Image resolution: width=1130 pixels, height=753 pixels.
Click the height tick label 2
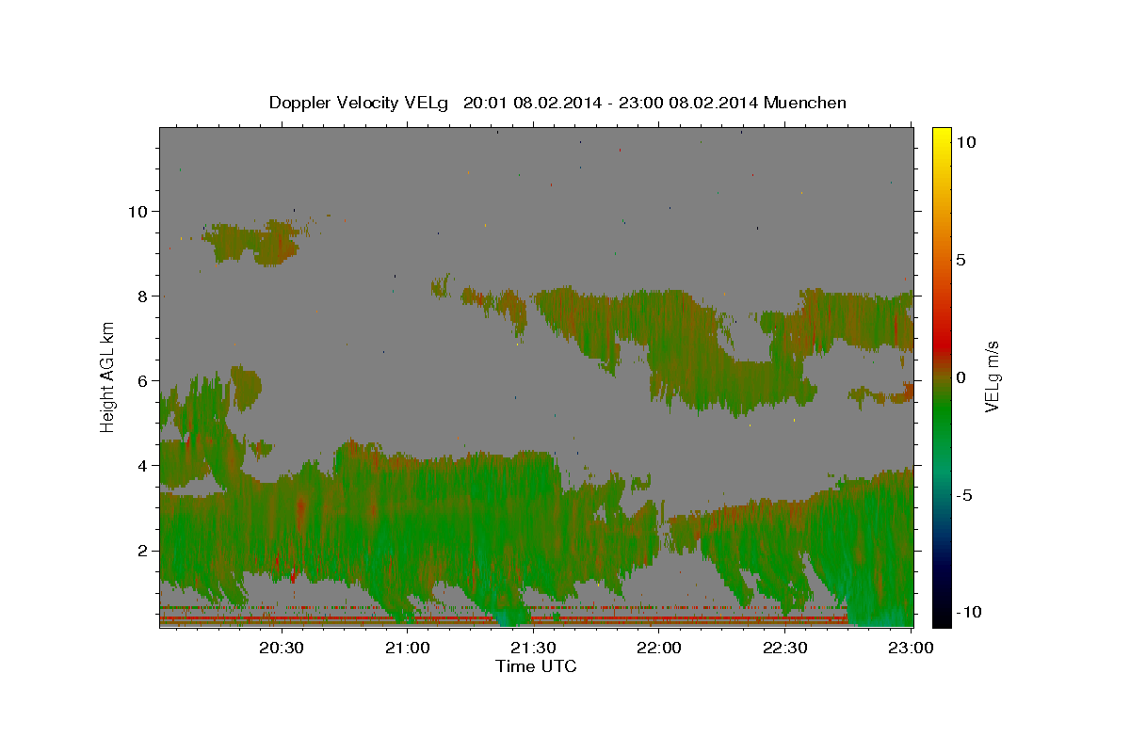(x=141, y=550)
